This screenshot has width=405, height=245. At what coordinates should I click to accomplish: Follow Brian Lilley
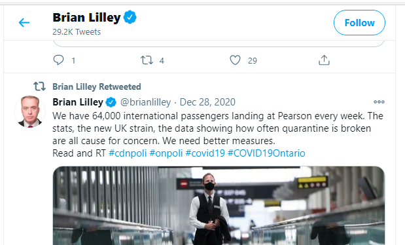359,22
